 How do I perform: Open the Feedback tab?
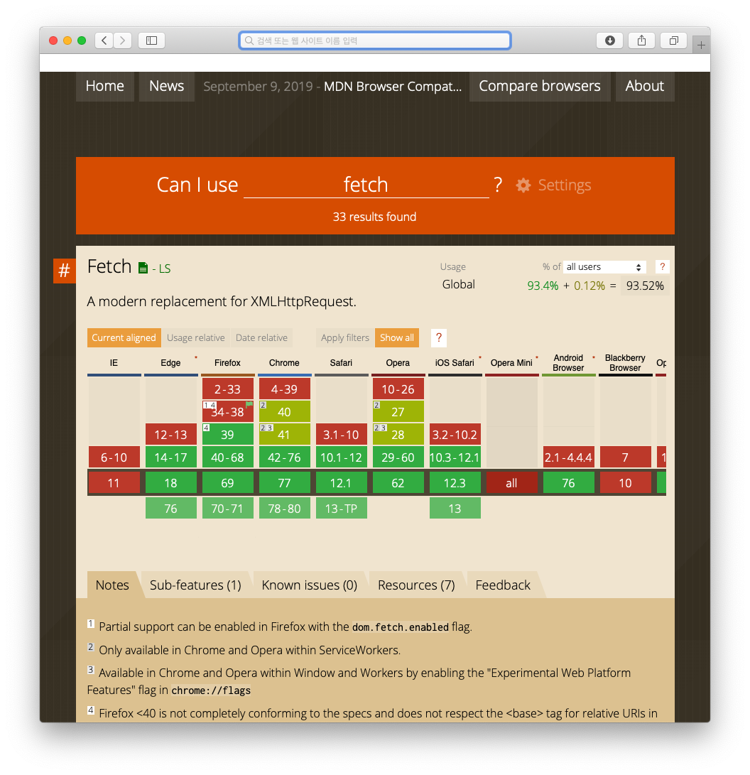click(x=503, y=585)
